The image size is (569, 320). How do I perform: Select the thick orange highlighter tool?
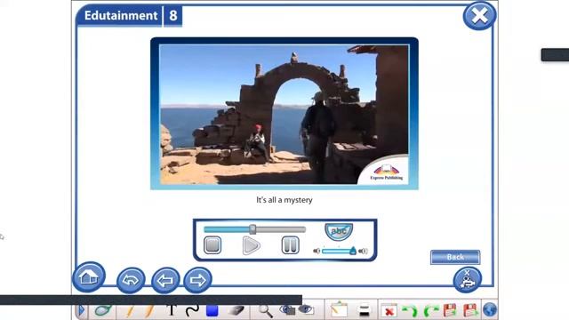149,311
